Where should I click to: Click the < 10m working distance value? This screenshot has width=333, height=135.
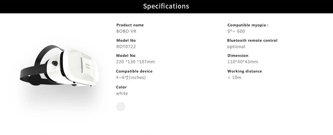[x=234, y=78]
